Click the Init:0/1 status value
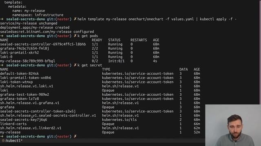The image size is (261, 146). 116,61
